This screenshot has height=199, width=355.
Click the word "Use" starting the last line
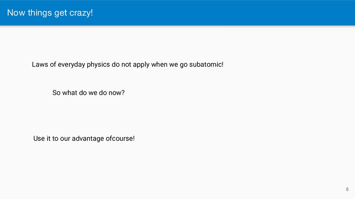[x=39, y=139]
